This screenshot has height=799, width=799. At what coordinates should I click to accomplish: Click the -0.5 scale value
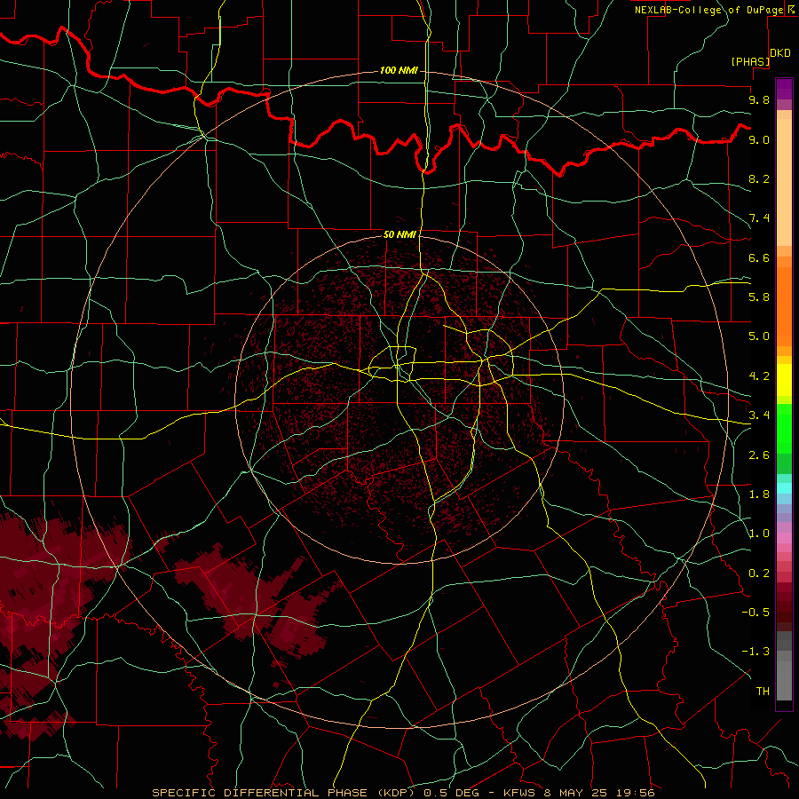(x=755, y=613)
